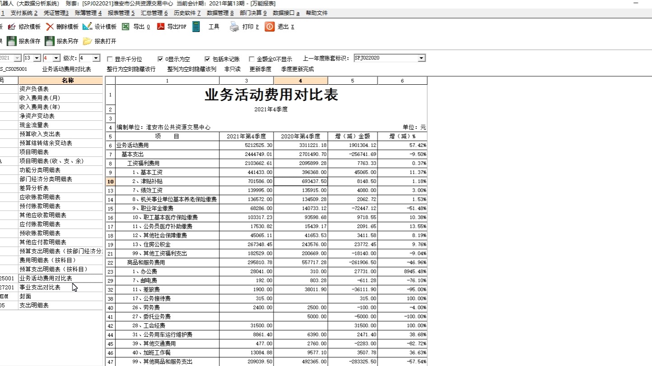Select spreadsheet column header 5
The width and height of the screenshot is (652, 366).
click(352, 81)
